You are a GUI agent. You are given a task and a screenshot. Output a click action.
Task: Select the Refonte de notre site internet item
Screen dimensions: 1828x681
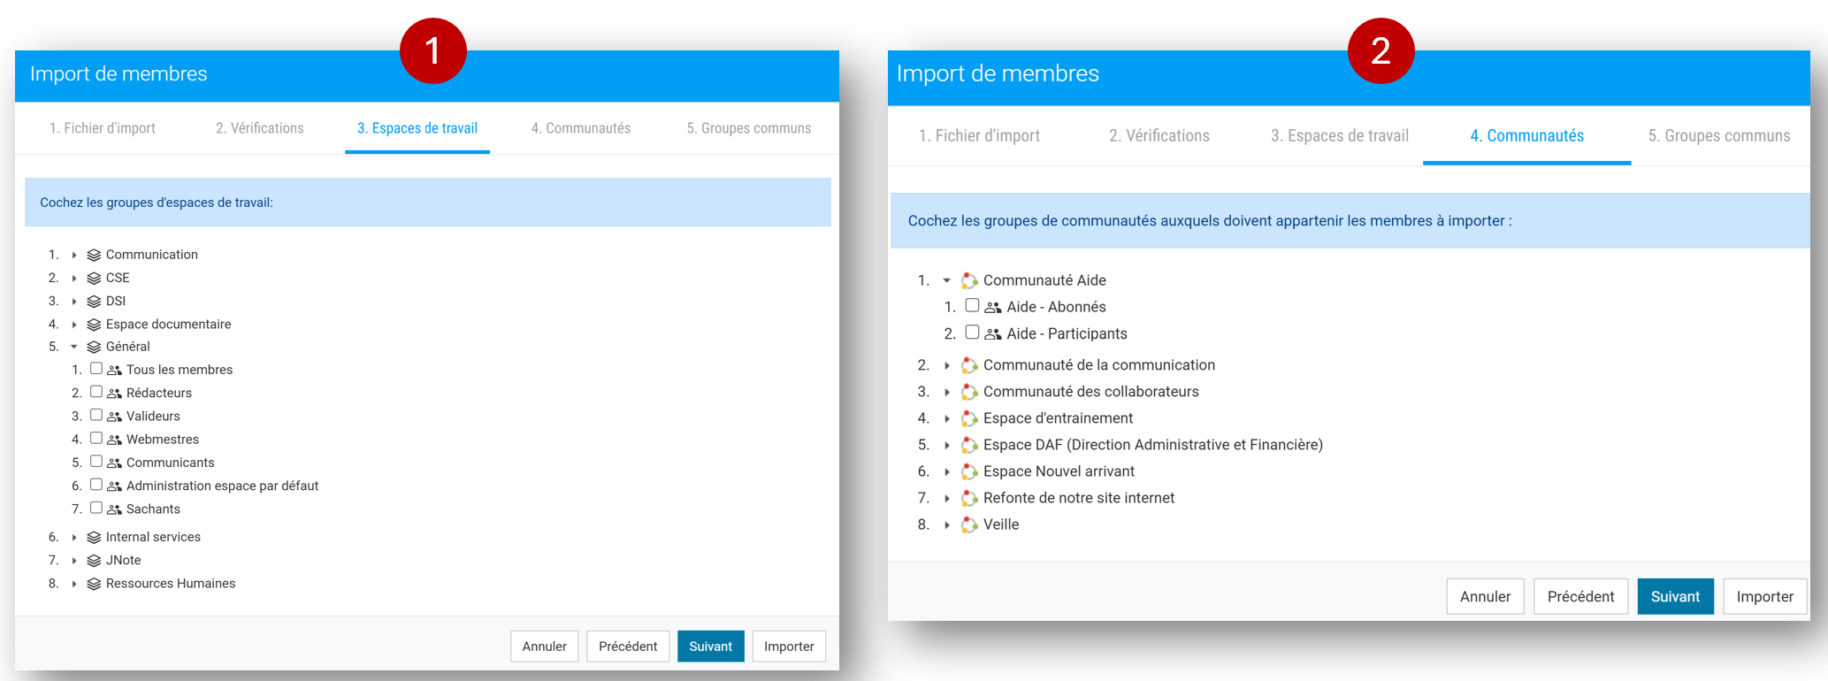(1079, 498)
